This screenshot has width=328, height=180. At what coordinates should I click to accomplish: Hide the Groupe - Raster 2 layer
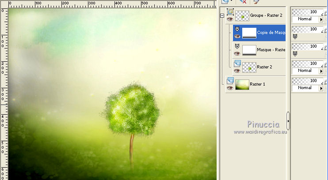(x=230, y=19)
